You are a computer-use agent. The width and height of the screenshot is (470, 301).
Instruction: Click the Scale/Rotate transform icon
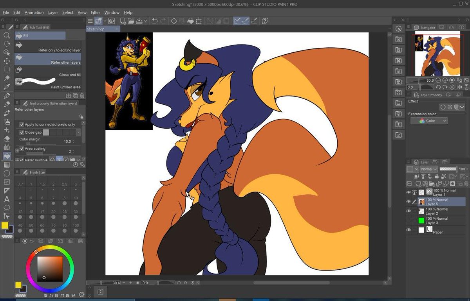point(199,21)
